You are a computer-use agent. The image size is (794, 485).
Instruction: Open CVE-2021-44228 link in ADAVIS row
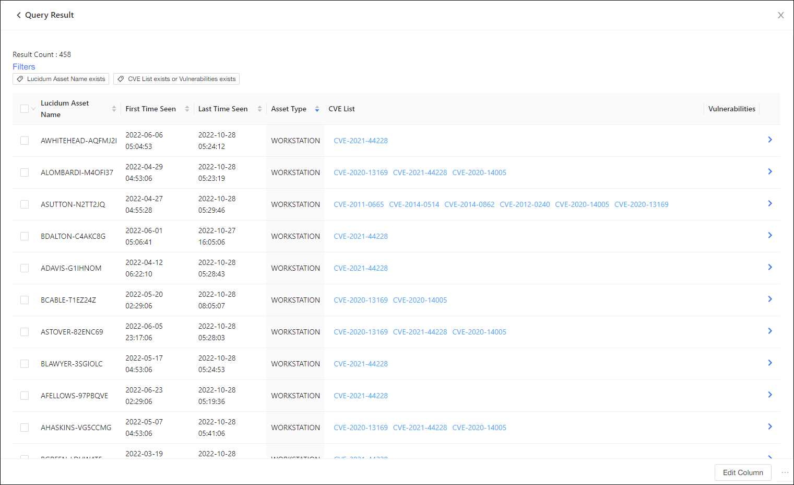pos(361,268)
